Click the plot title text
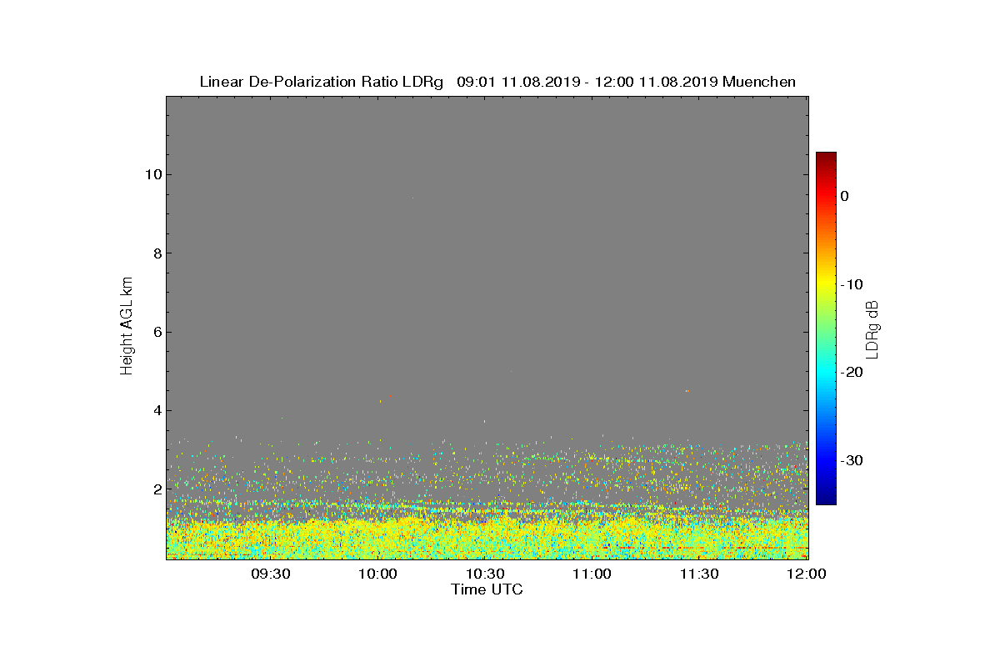This screenshot has height=667, width=1000. (497, 82)
